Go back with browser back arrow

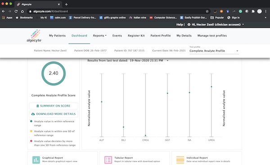pyautogui.click(x=3, y=11)
